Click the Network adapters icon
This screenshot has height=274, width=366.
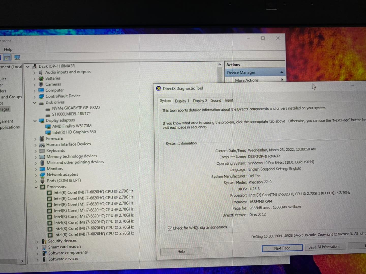point(42,175)
